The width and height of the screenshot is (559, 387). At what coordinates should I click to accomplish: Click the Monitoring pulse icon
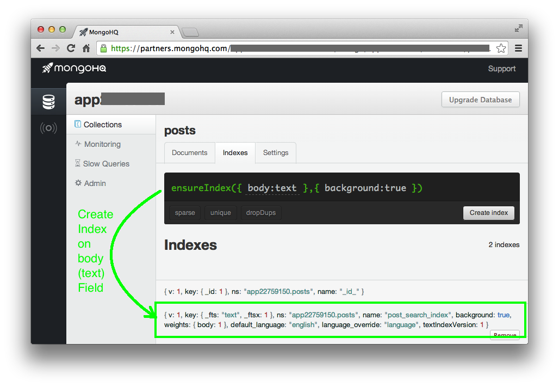coord(78,144)
